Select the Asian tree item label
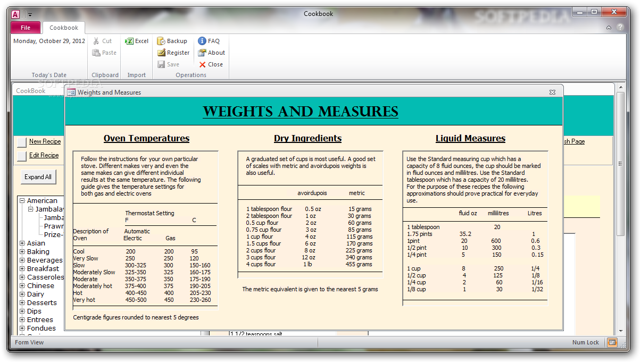Image resolution: width=641 pixels, height=363 pixels. (36, 243)
